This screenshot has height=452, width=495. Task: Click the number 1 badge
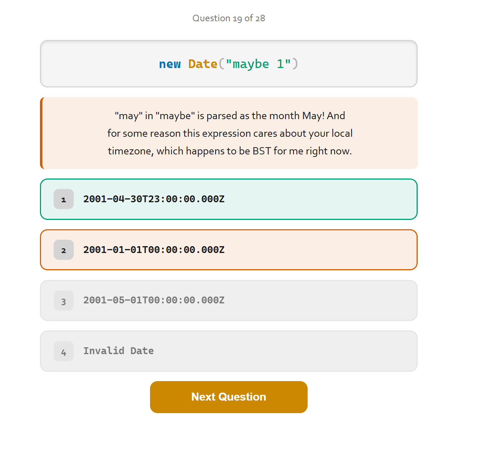[x=64, y=199]
